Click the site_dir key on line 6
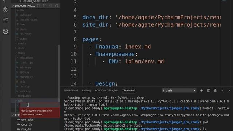233x131 pixels. point(95,25)
